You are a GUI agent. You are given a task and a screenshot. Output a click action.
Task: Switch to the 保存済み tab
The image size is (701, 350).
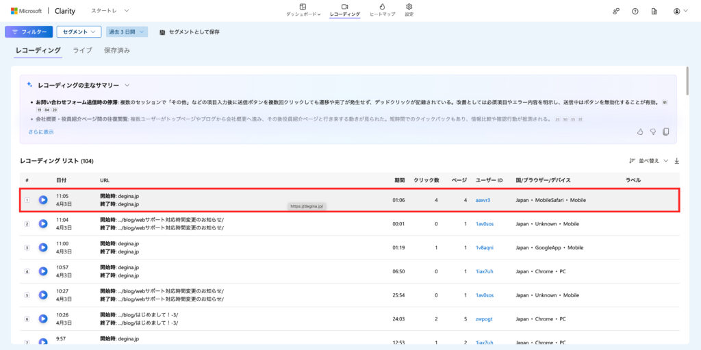click(117, 51)
